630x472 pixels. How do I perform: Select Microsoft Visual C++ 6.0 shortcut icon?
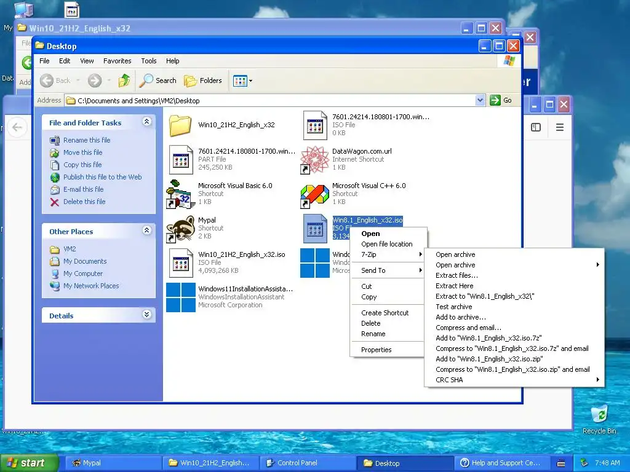(314, 194)
